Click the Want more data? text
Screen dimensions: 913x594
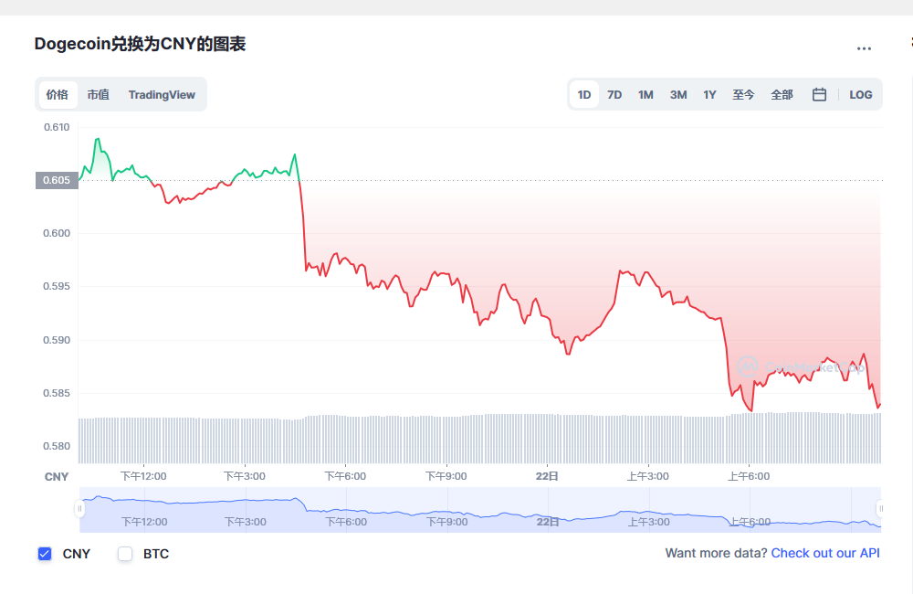[x=716, y=553]
